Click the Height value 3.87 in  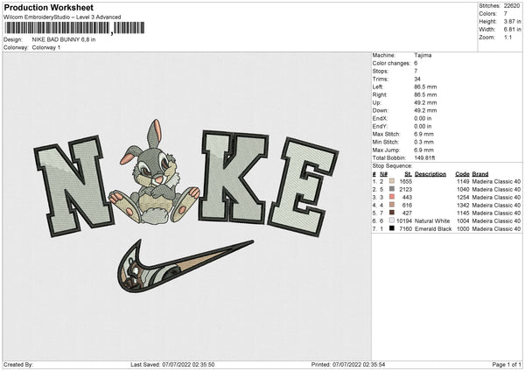[x=512, y=21]
